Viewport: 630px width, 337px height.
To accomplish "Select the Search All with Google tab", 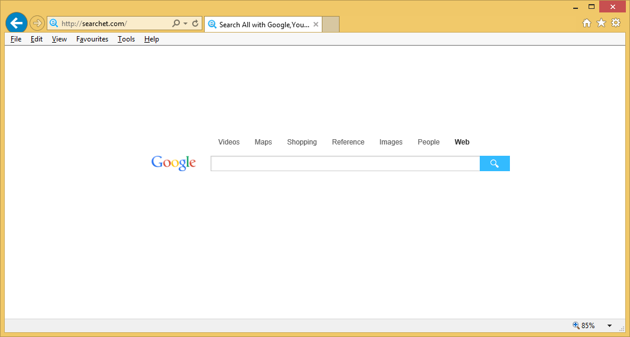I will 263,24.
